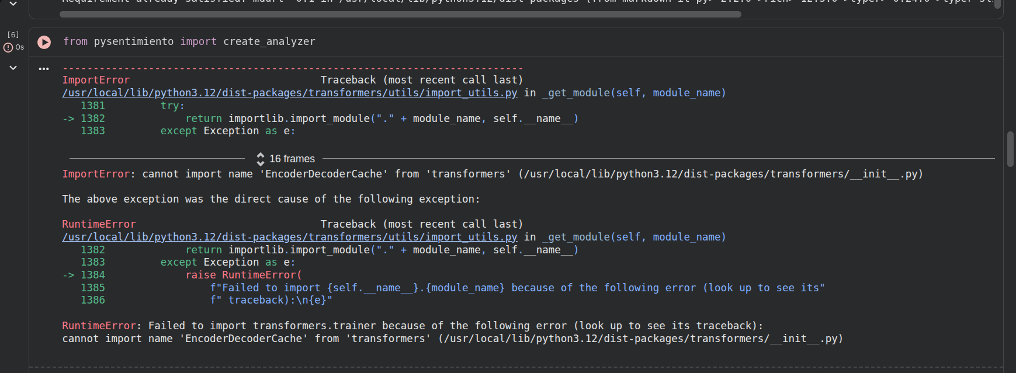Click the red 'ImportError' traceback header
The height and width of the screenshot is (373, 1016).
tap(96, 80)
